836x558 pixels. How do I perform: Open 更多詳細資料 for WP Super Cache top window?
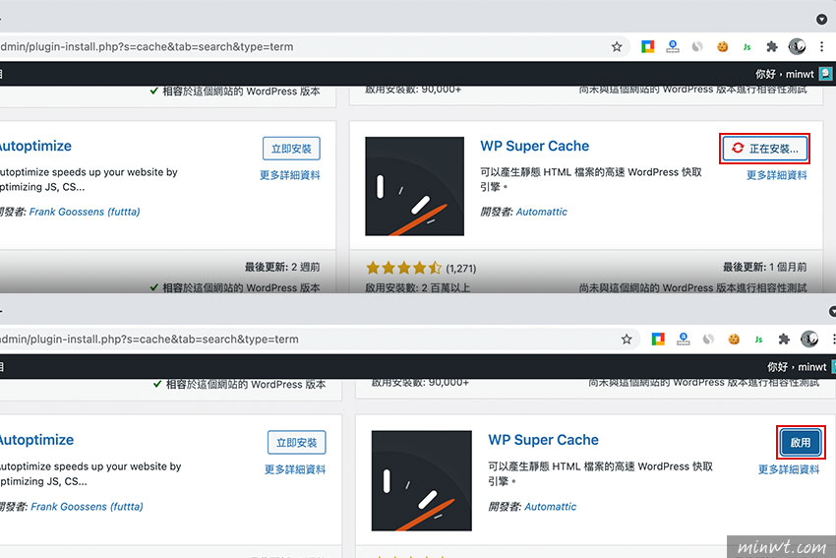(x=776, y=175)
